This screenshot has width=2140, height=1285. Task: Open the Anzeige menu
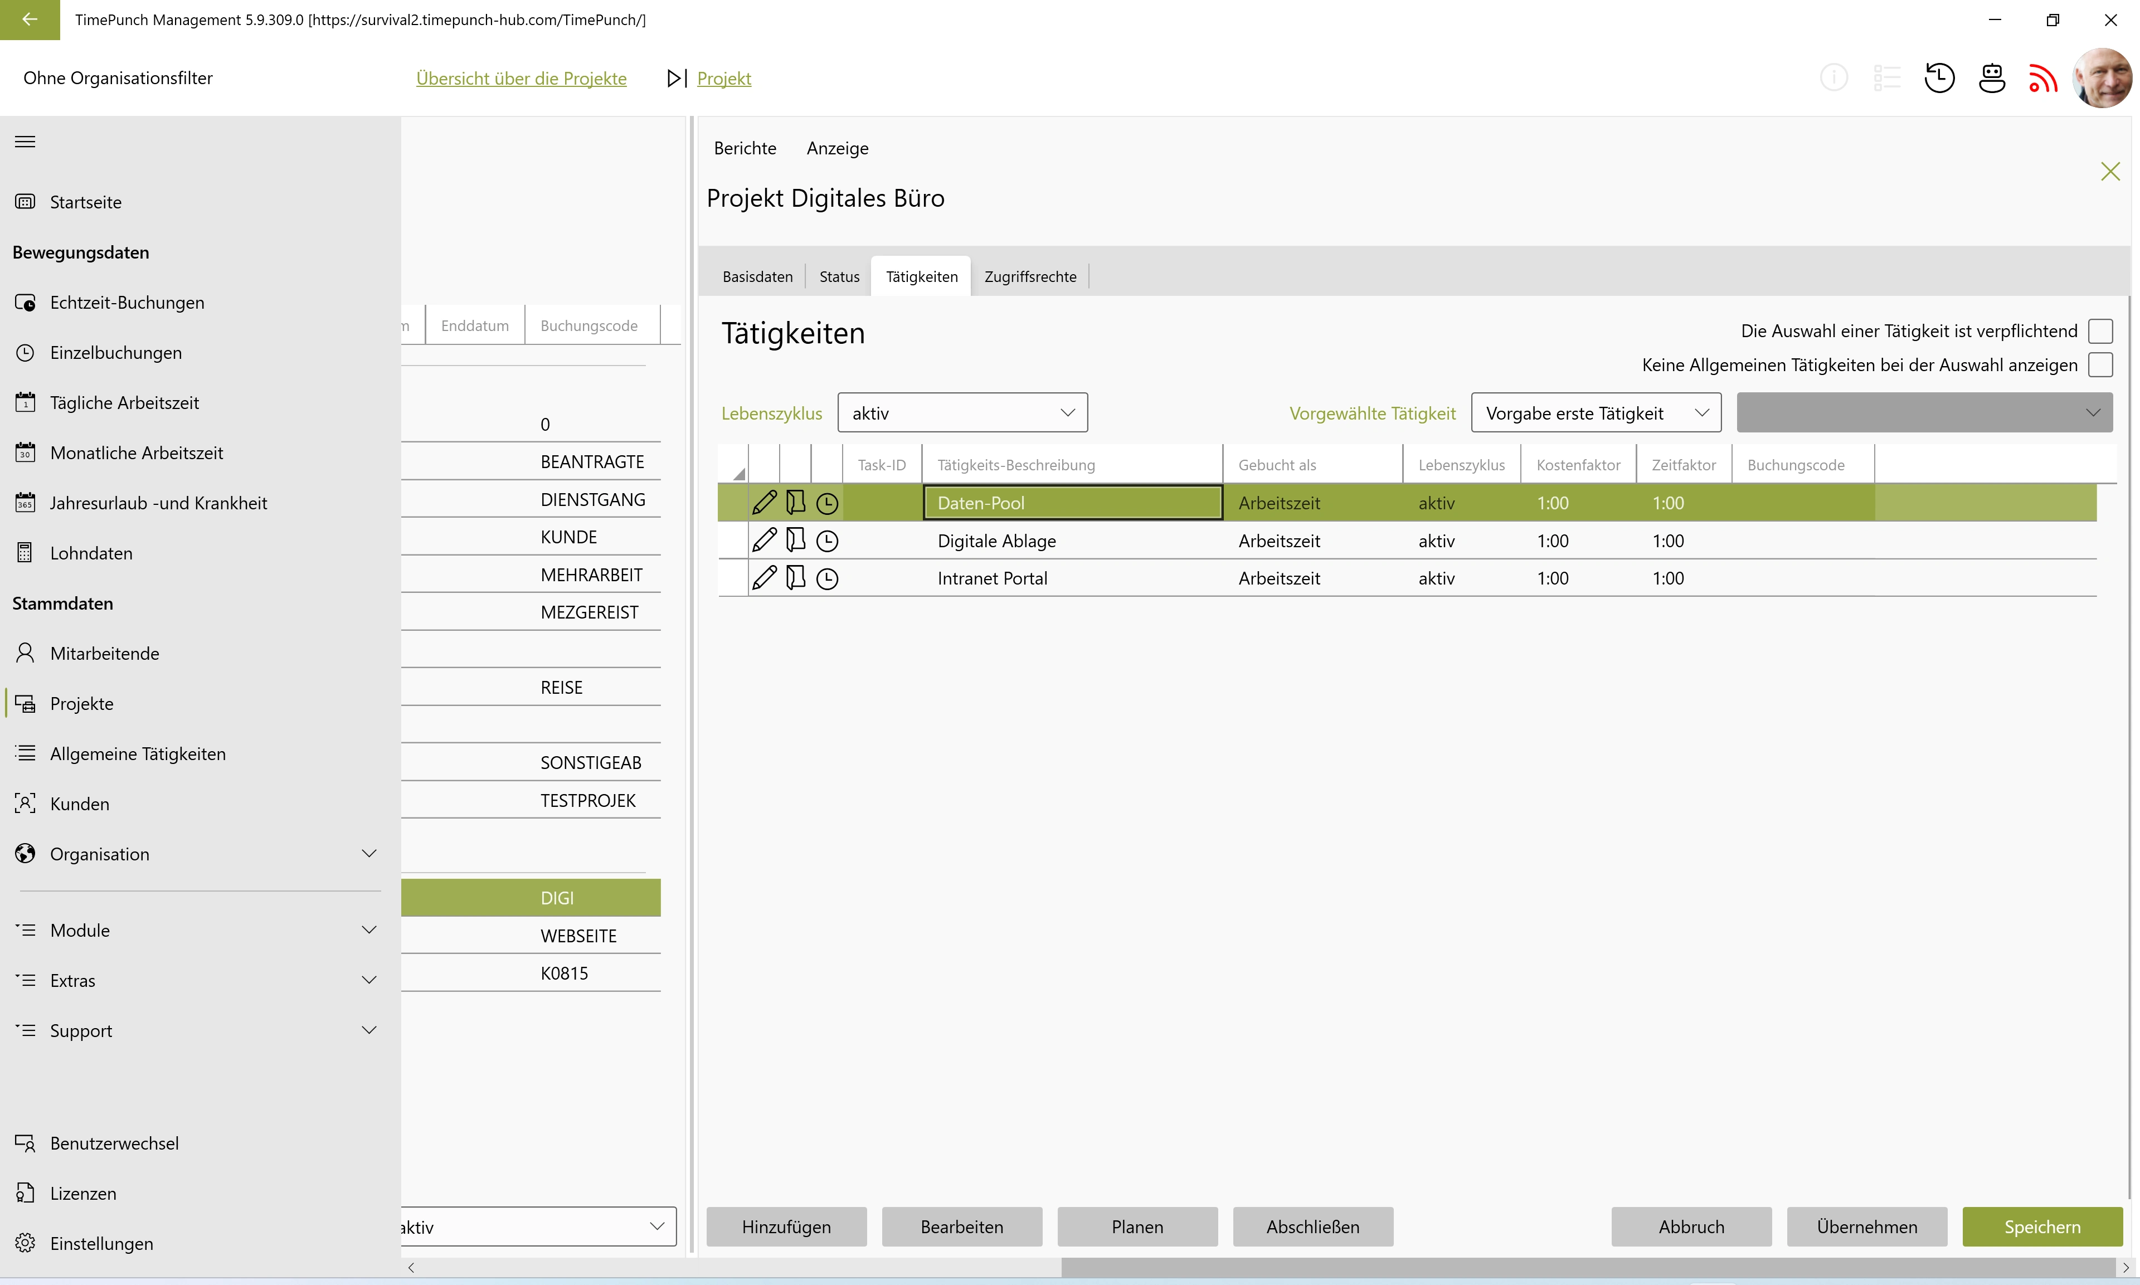[x=837, y=148]
